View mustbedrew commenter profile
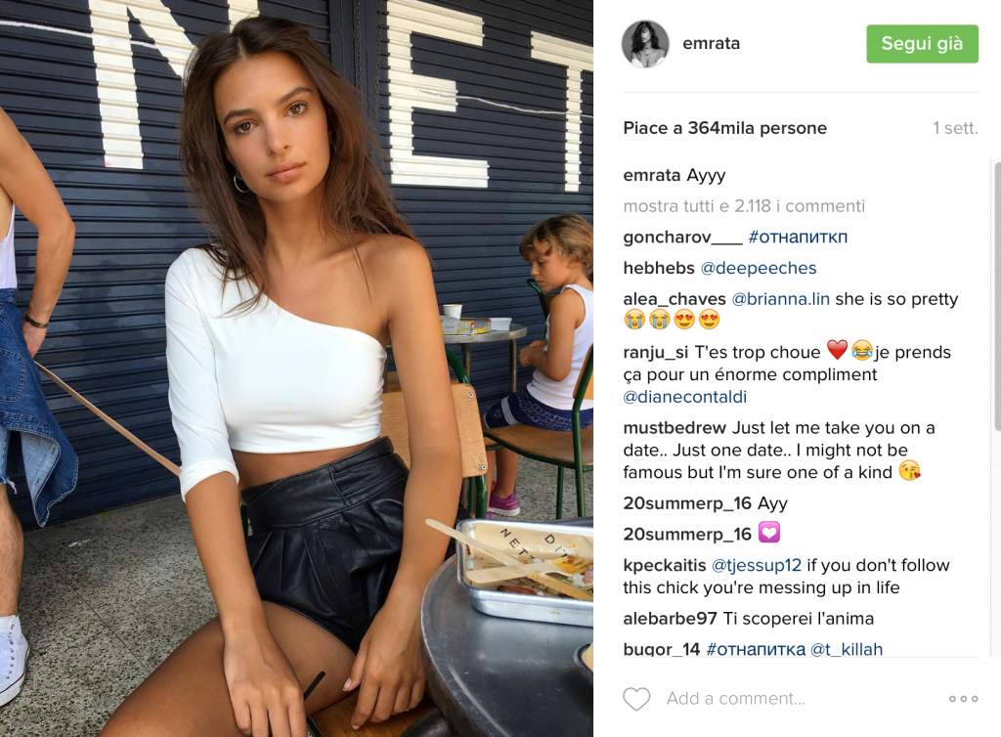The height and width of the screenshot is (737, 1001). [x=675, y=427]
